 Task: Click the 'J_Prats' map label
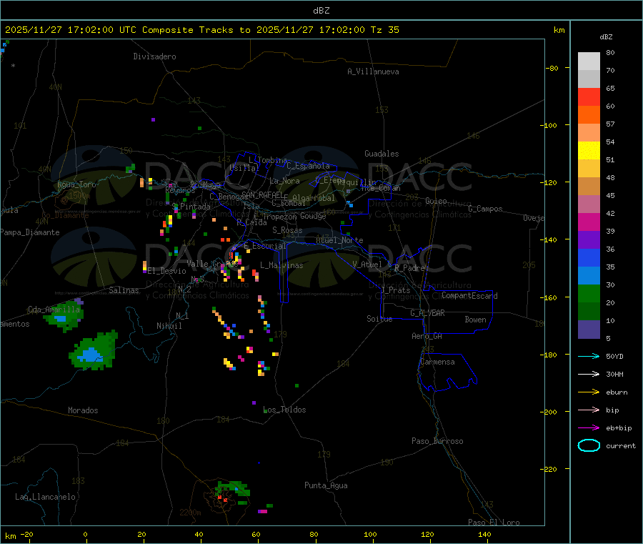click(396, 290)
